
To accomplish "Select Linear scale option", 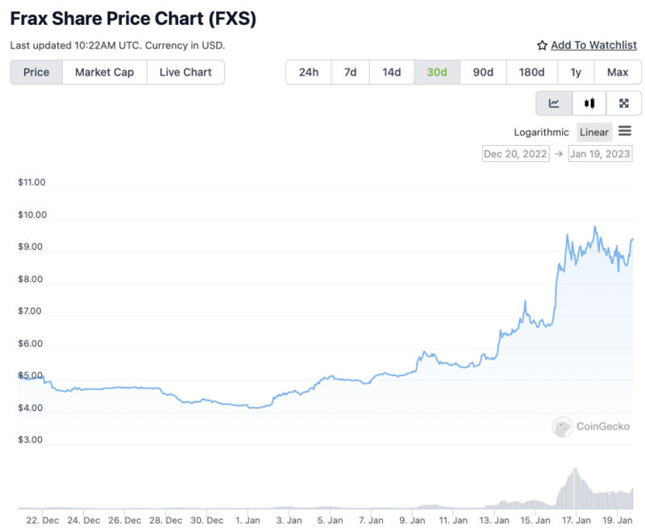I will pos(594,132).
